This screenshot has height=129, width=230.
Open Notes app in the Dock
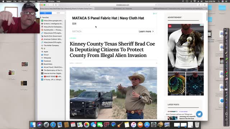(127, 125)
